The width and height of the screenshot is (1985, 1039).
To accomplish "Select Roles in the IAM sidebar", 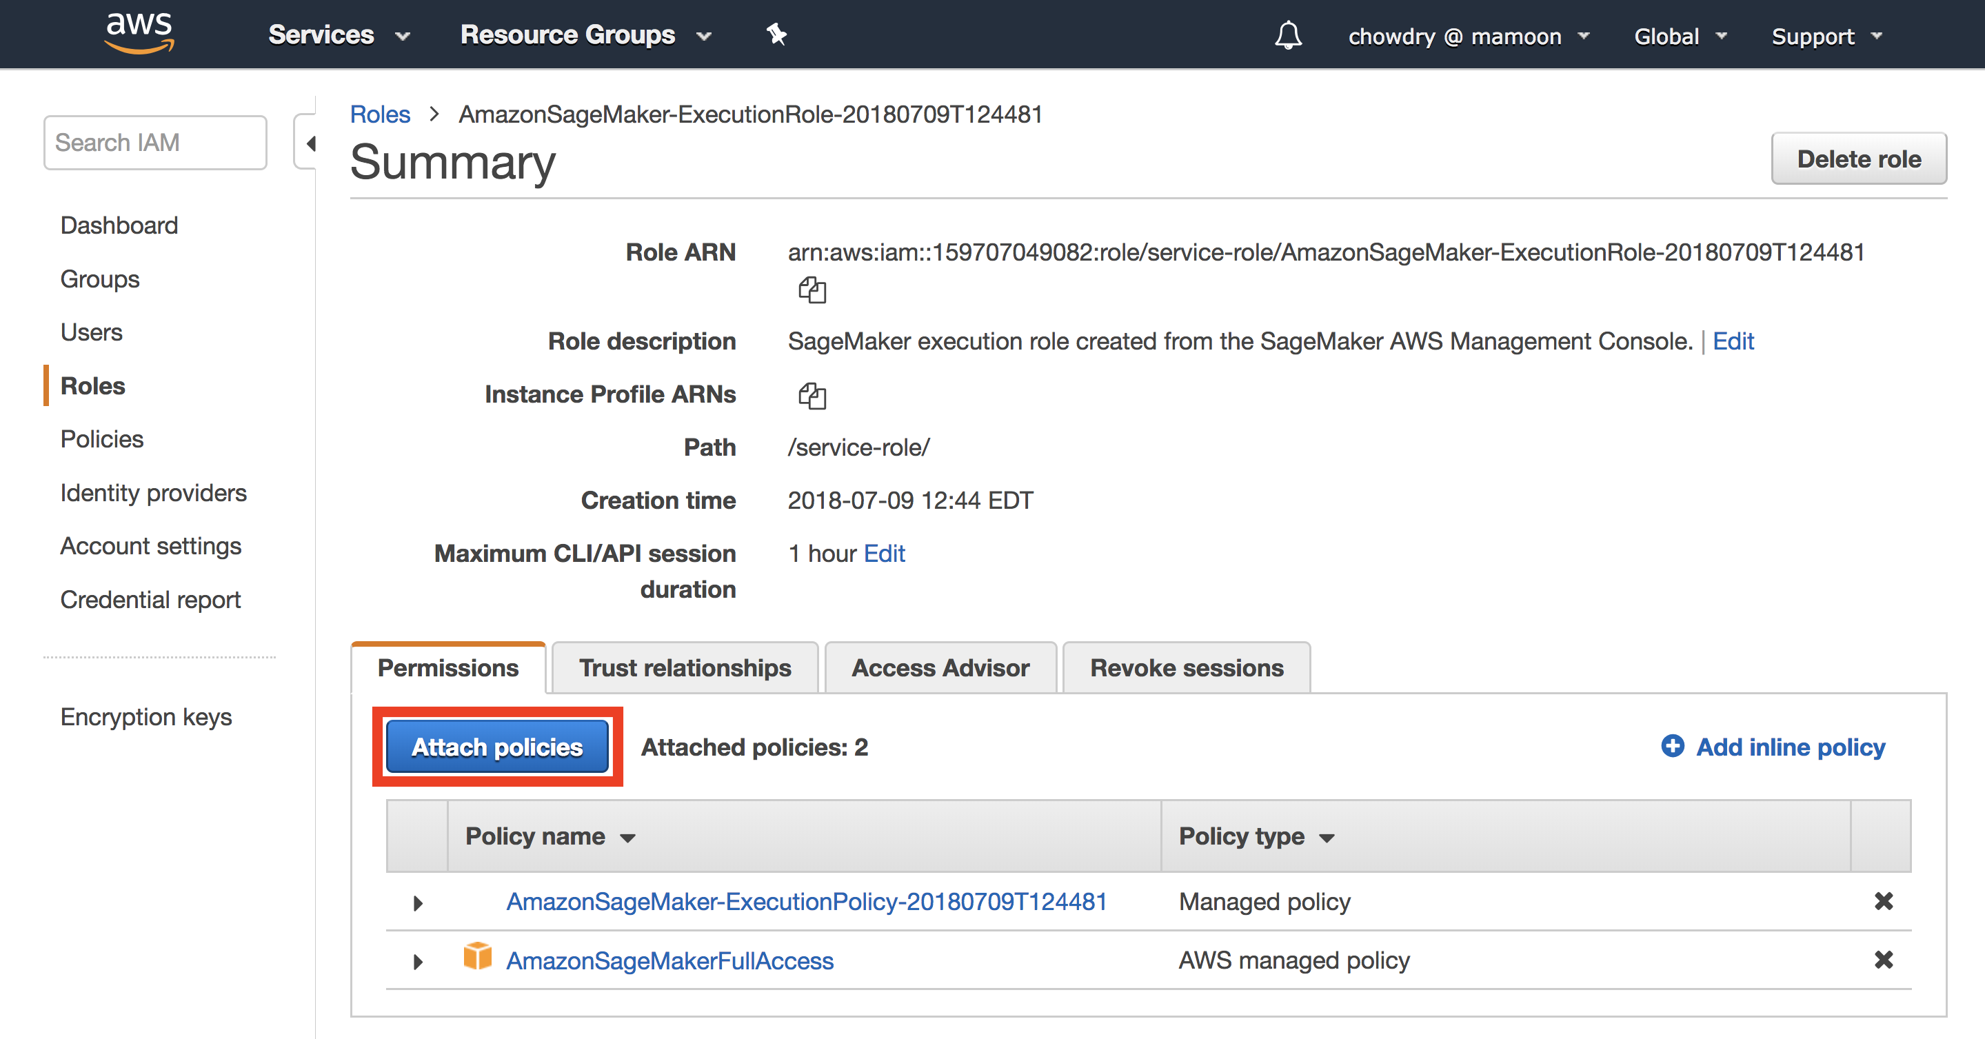I will 93,385.
